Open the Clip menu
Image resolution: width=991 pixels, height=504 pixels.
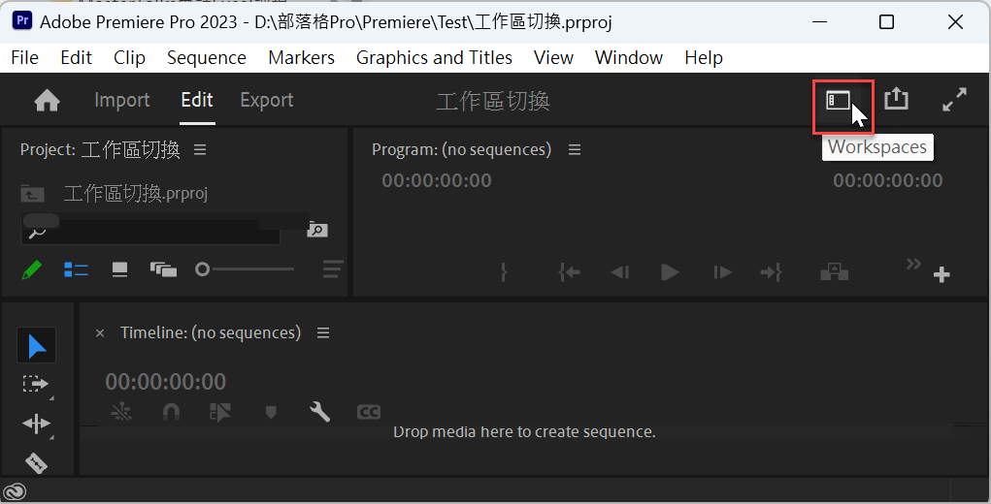pyautogui.click(x=129, y=57)
